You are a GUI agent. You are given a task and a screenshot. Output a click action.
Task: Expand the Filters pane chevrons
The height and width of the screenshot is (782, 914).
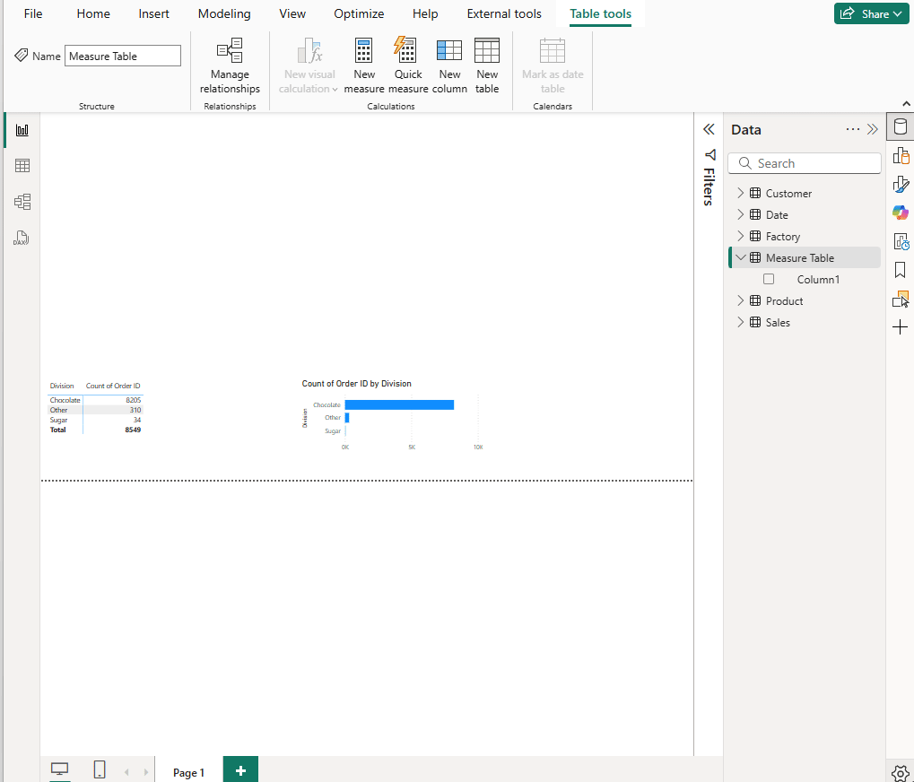pyautogui.click(x=709, y=129)
